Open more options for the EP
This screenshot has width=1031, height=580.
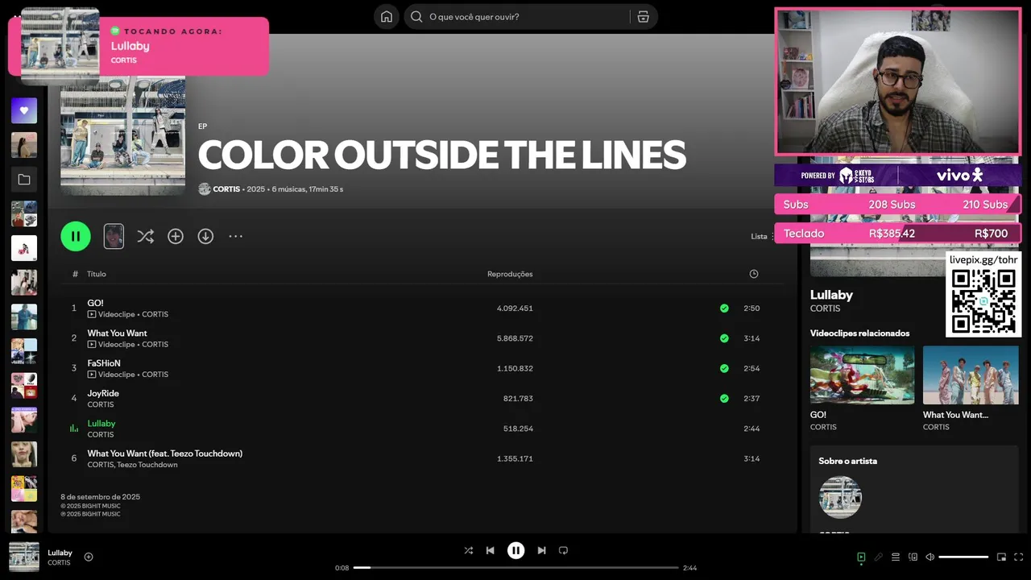click(x=235, y=236)
